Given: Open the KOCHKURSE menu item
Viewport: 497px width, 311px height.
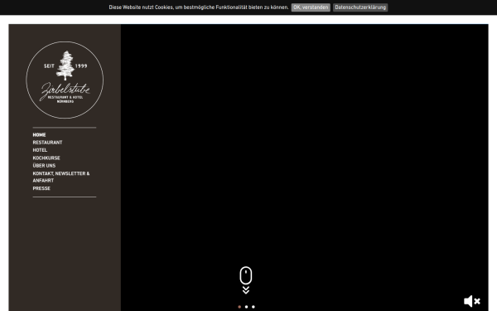Looking at the screenshot, I should [x=46, y=158].
